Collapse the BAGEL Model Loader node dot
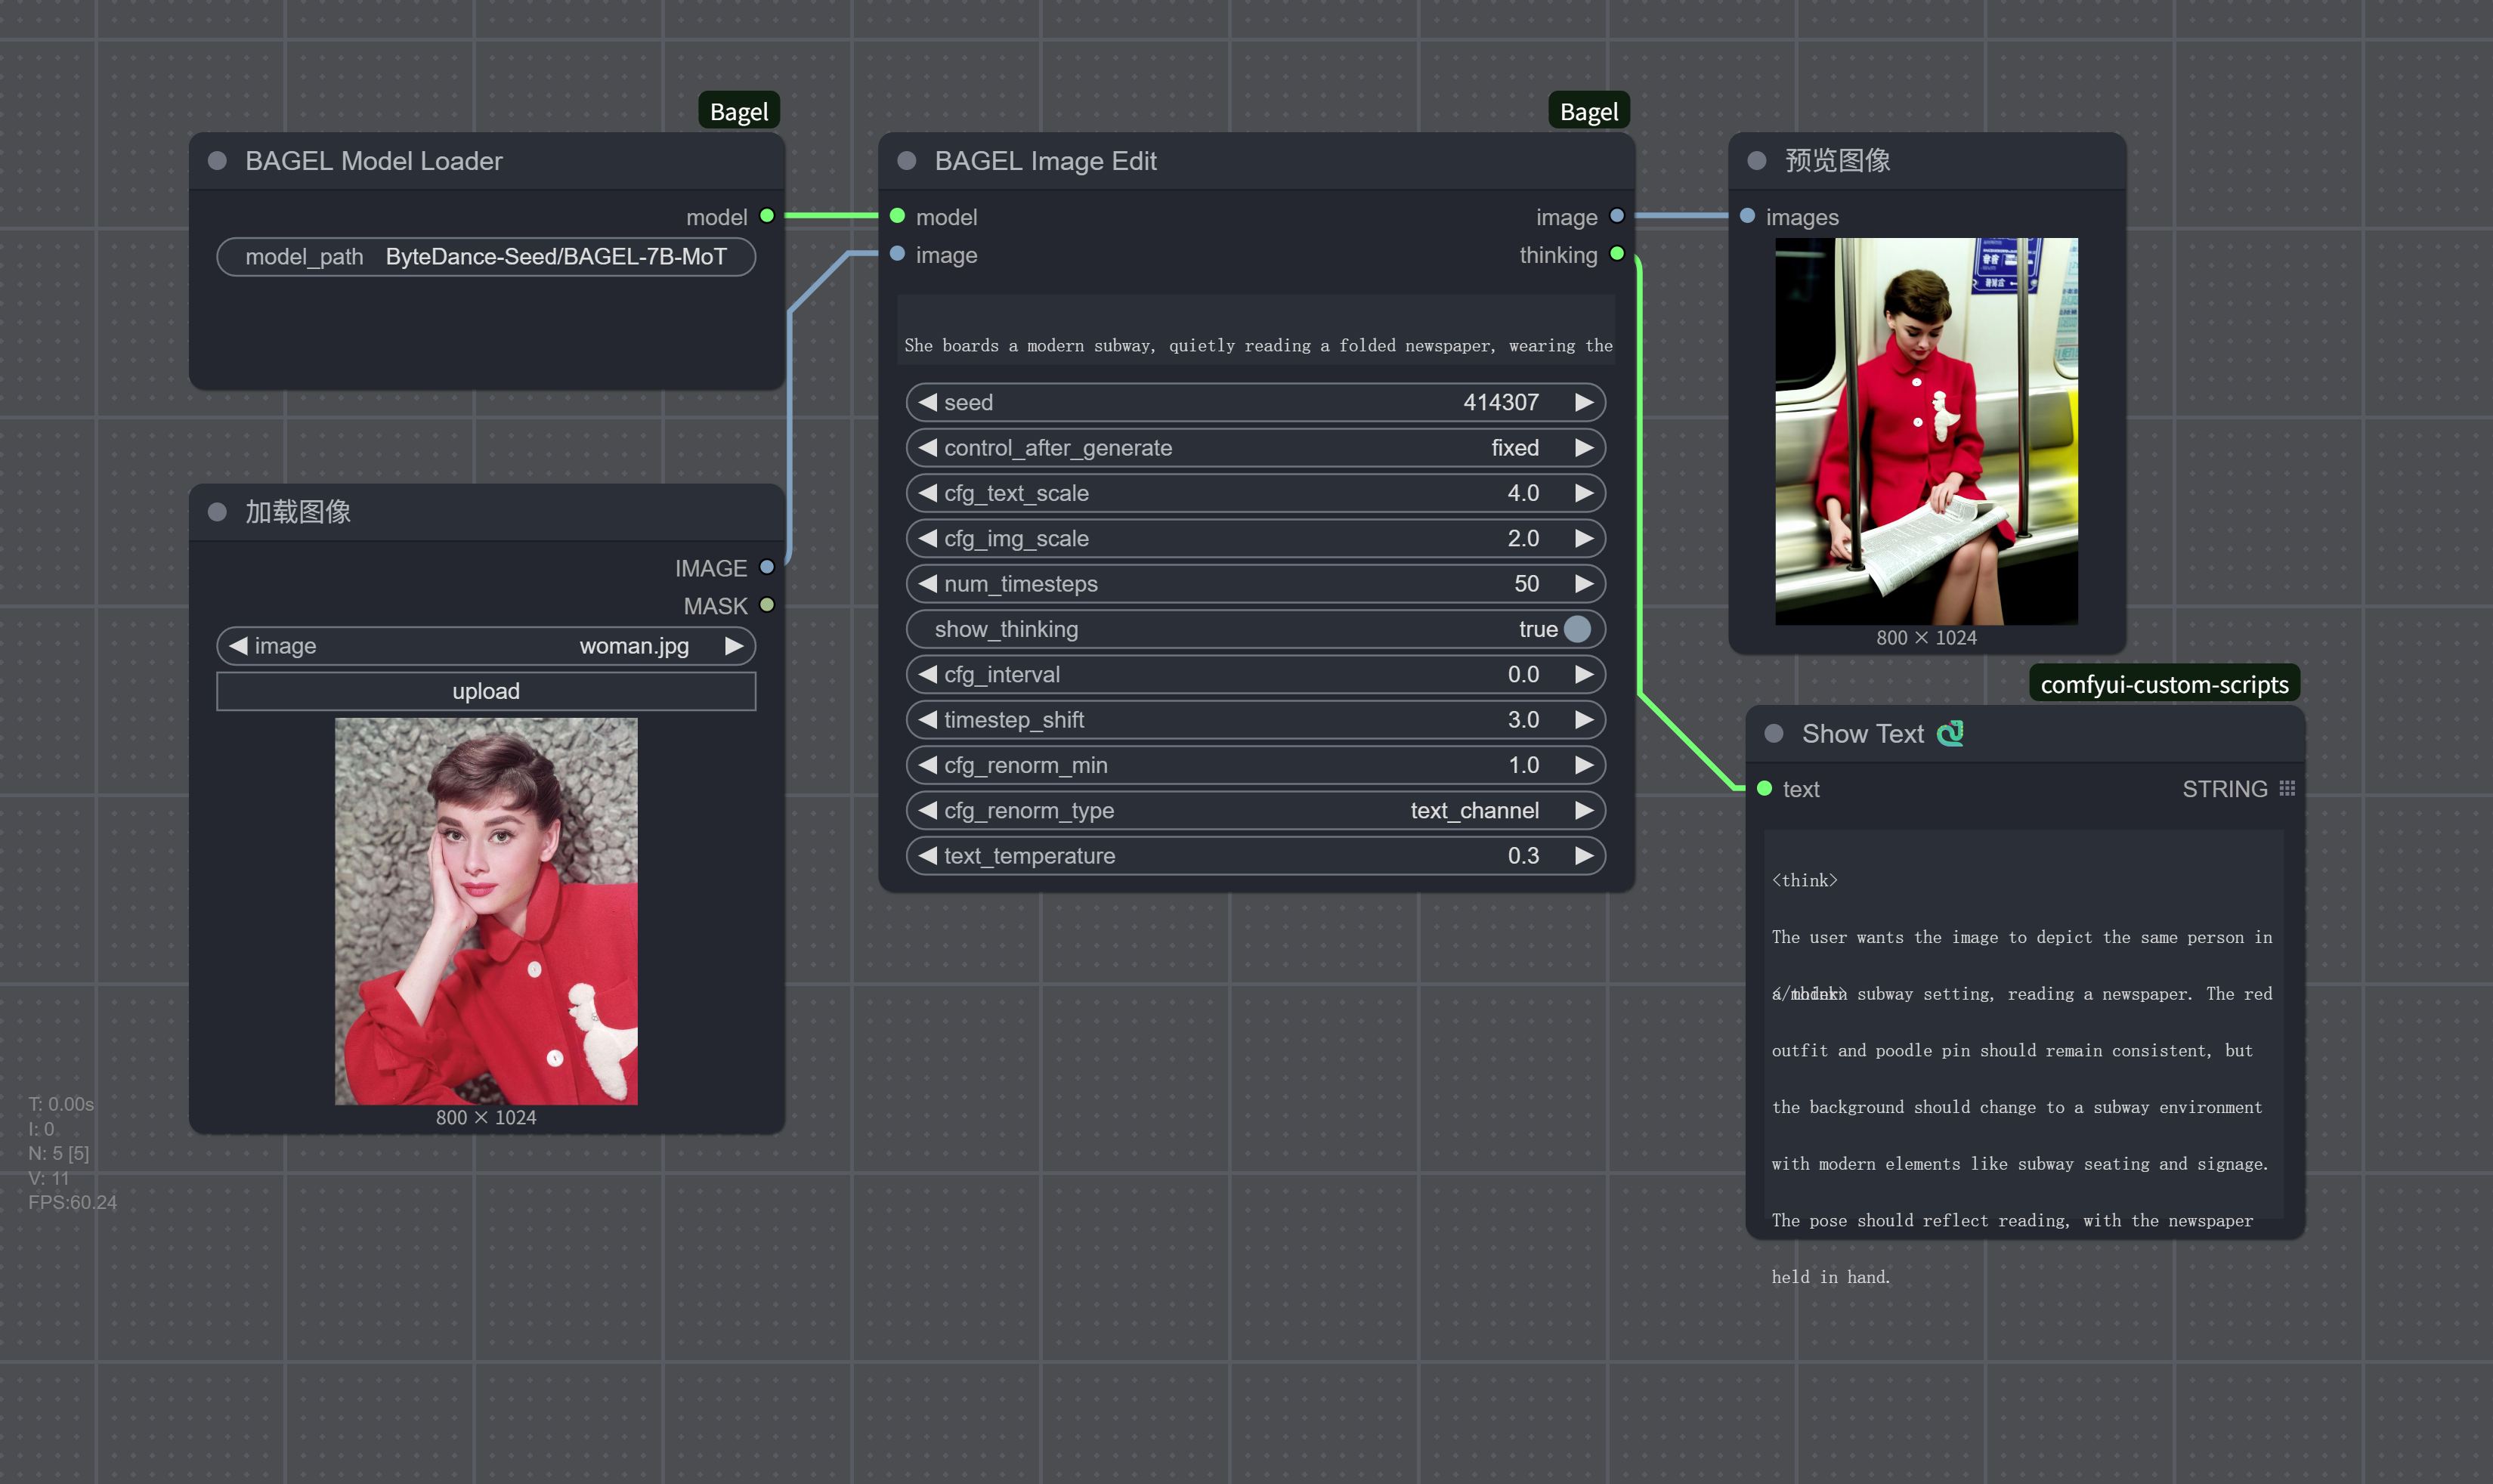The height and width of the screenshot is (1484, 2493). coord(217,161)
